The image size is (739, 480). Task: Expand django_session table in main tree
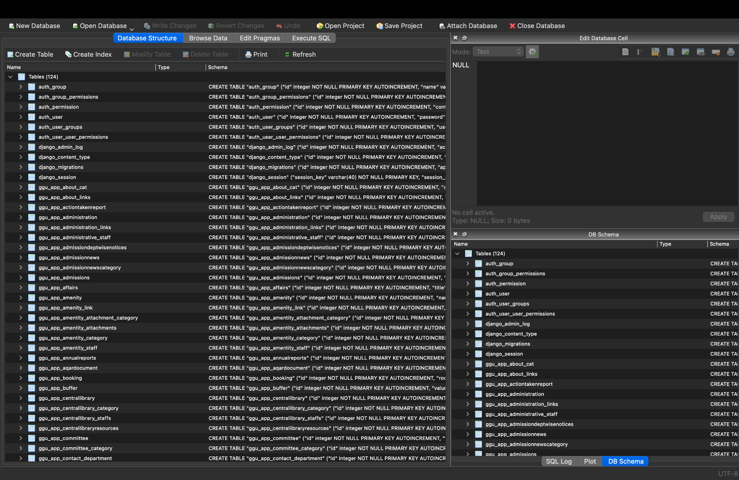(21, 177)
